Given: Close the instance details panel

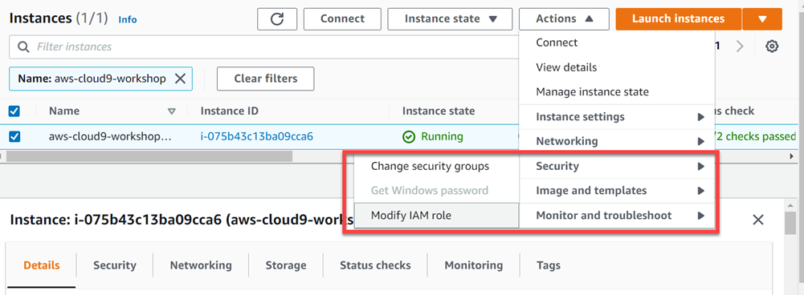Looking at the screenshot, I should [758, 220].
